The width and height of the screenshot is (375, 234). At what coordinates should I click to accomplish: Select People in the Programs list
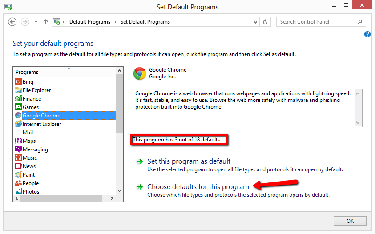[31, 183]
